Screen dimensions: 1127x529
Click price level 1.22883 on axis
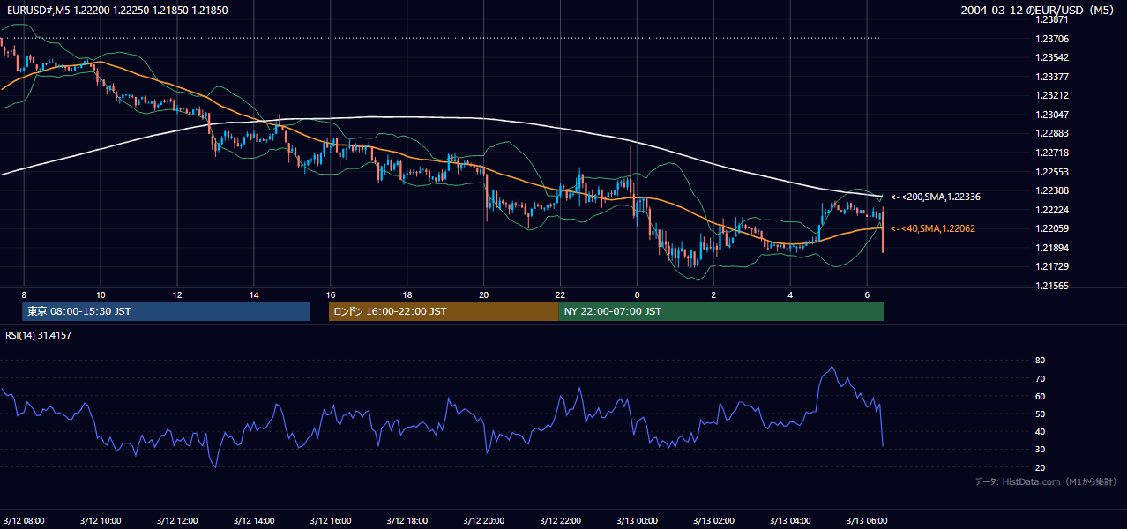click(x=1052, y=133)
